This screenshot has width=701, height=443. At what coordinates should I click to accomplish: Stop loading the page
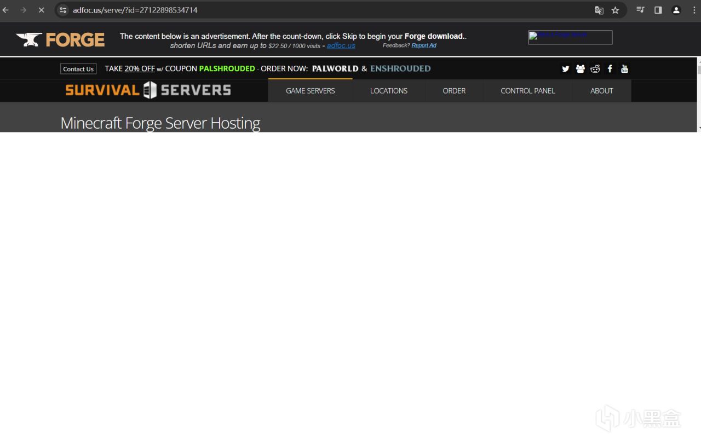(41, 10)
